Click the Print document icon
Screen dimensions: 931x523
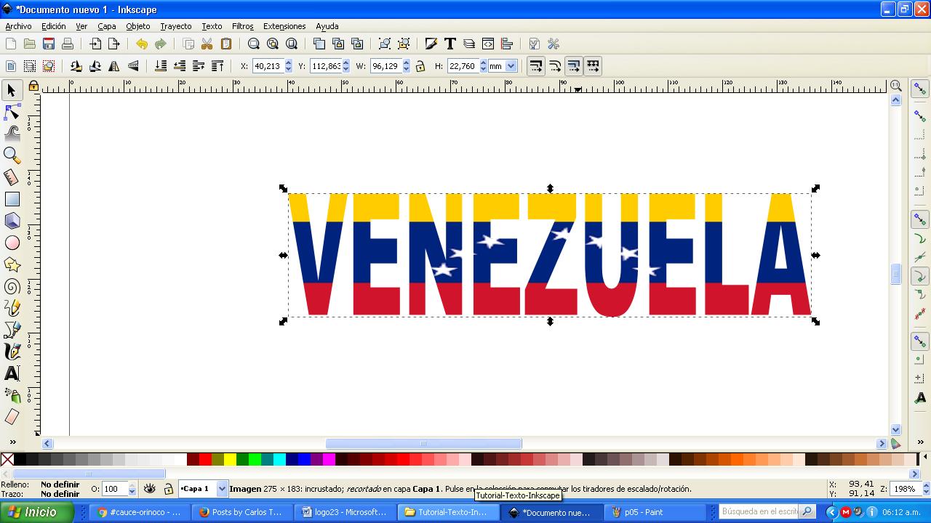[68, 44]
